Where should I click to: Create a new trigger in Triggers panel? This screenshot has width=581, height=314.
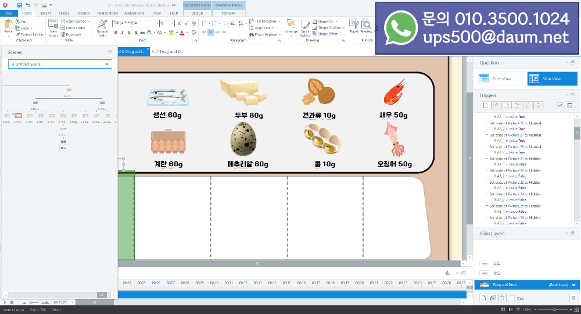(x=485, y=105)
